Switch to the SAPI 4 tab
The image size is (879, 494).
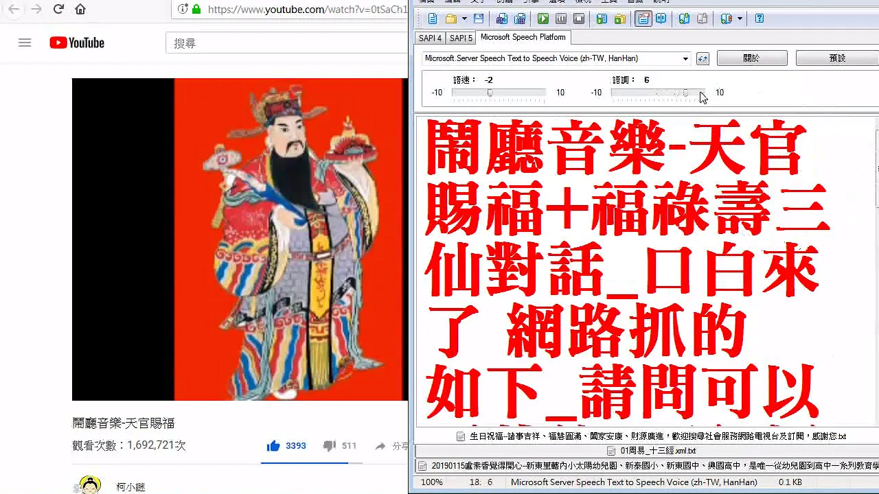point(431,38)
